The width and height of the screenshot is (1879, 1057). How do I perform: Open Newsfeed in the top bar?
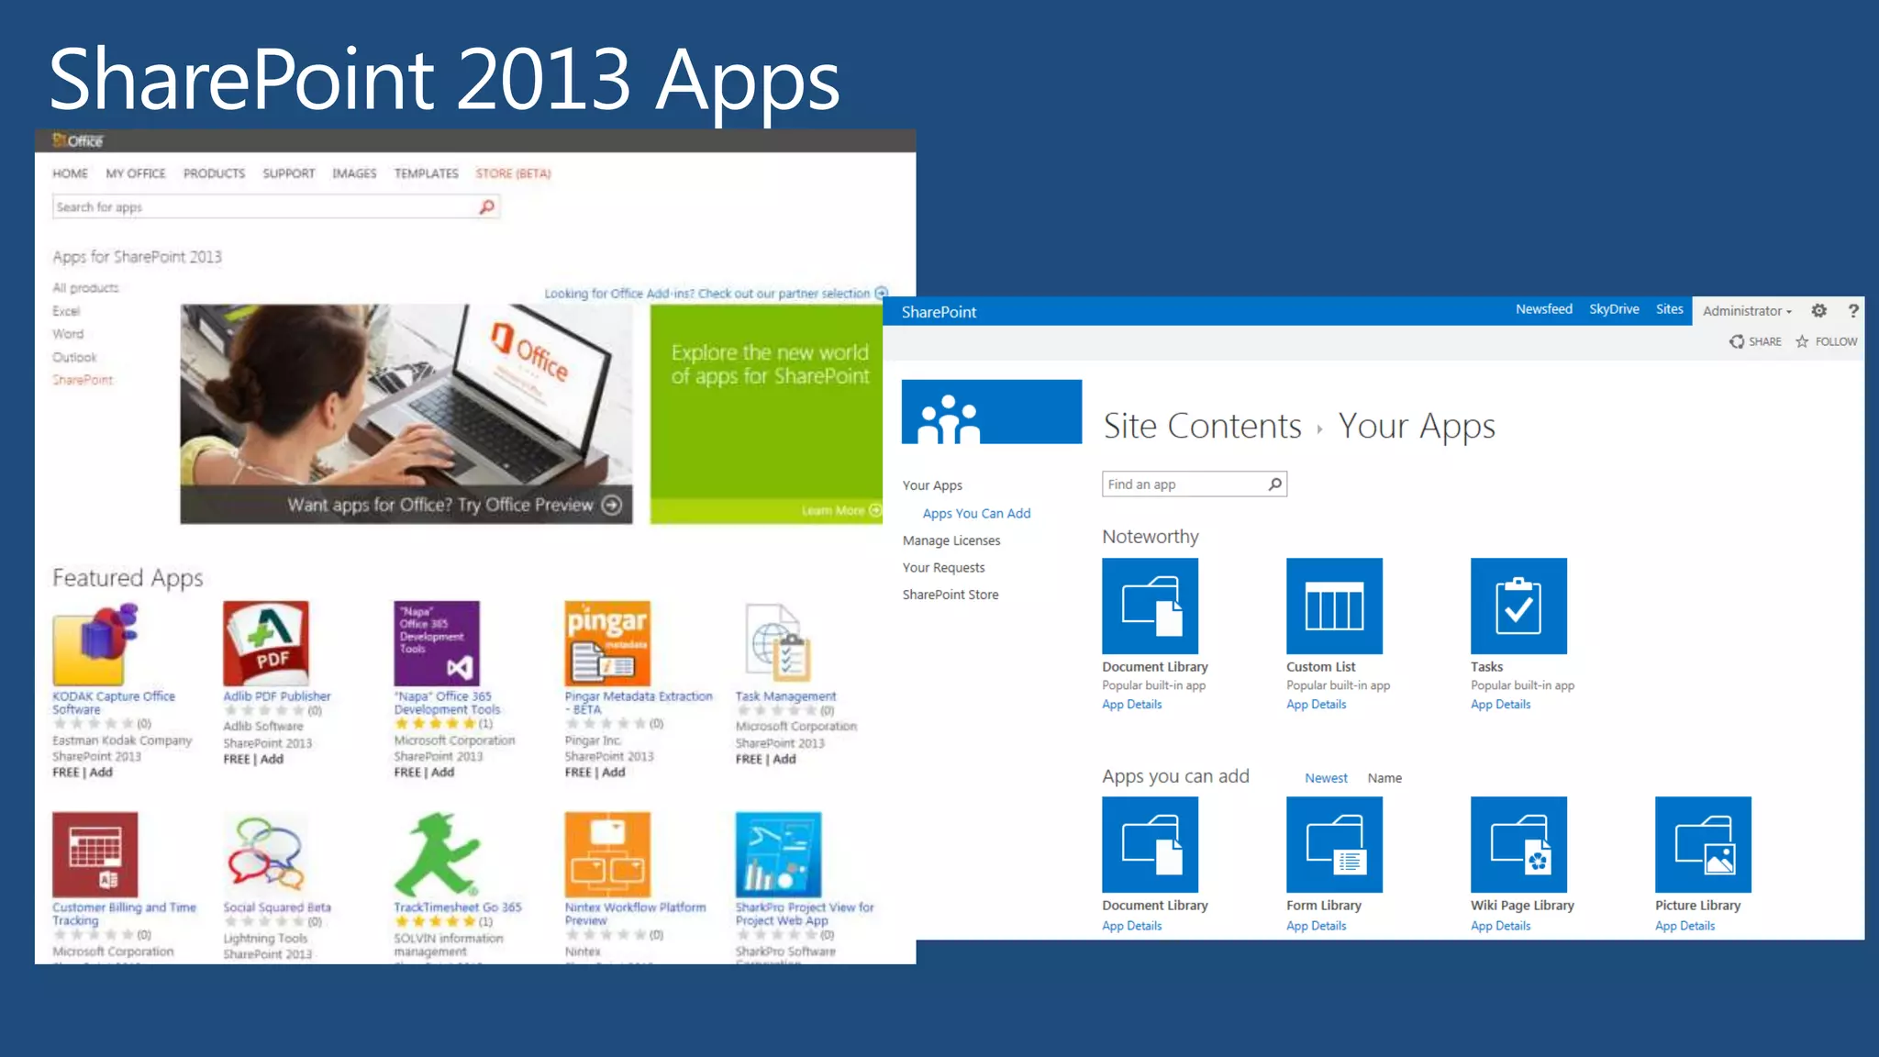[x=1543, y=309]
